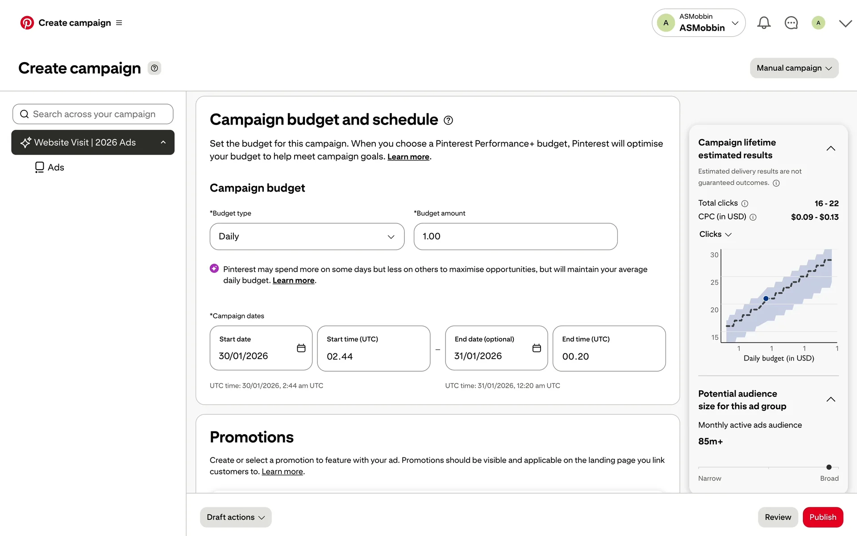This screenshot has width=857, height=536.
Task: Open the Manual campaign dropdown
Action: pyautogui.click(x=794, y=68)
